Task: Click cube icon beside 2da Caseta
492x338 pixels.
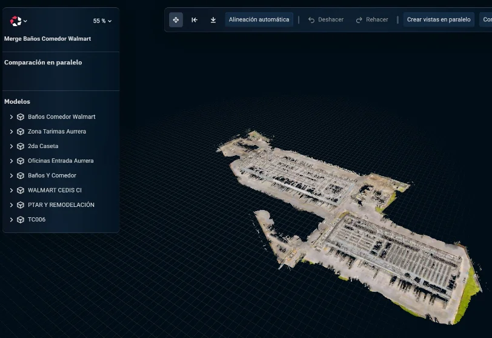Action: click(x=21, y=146)
